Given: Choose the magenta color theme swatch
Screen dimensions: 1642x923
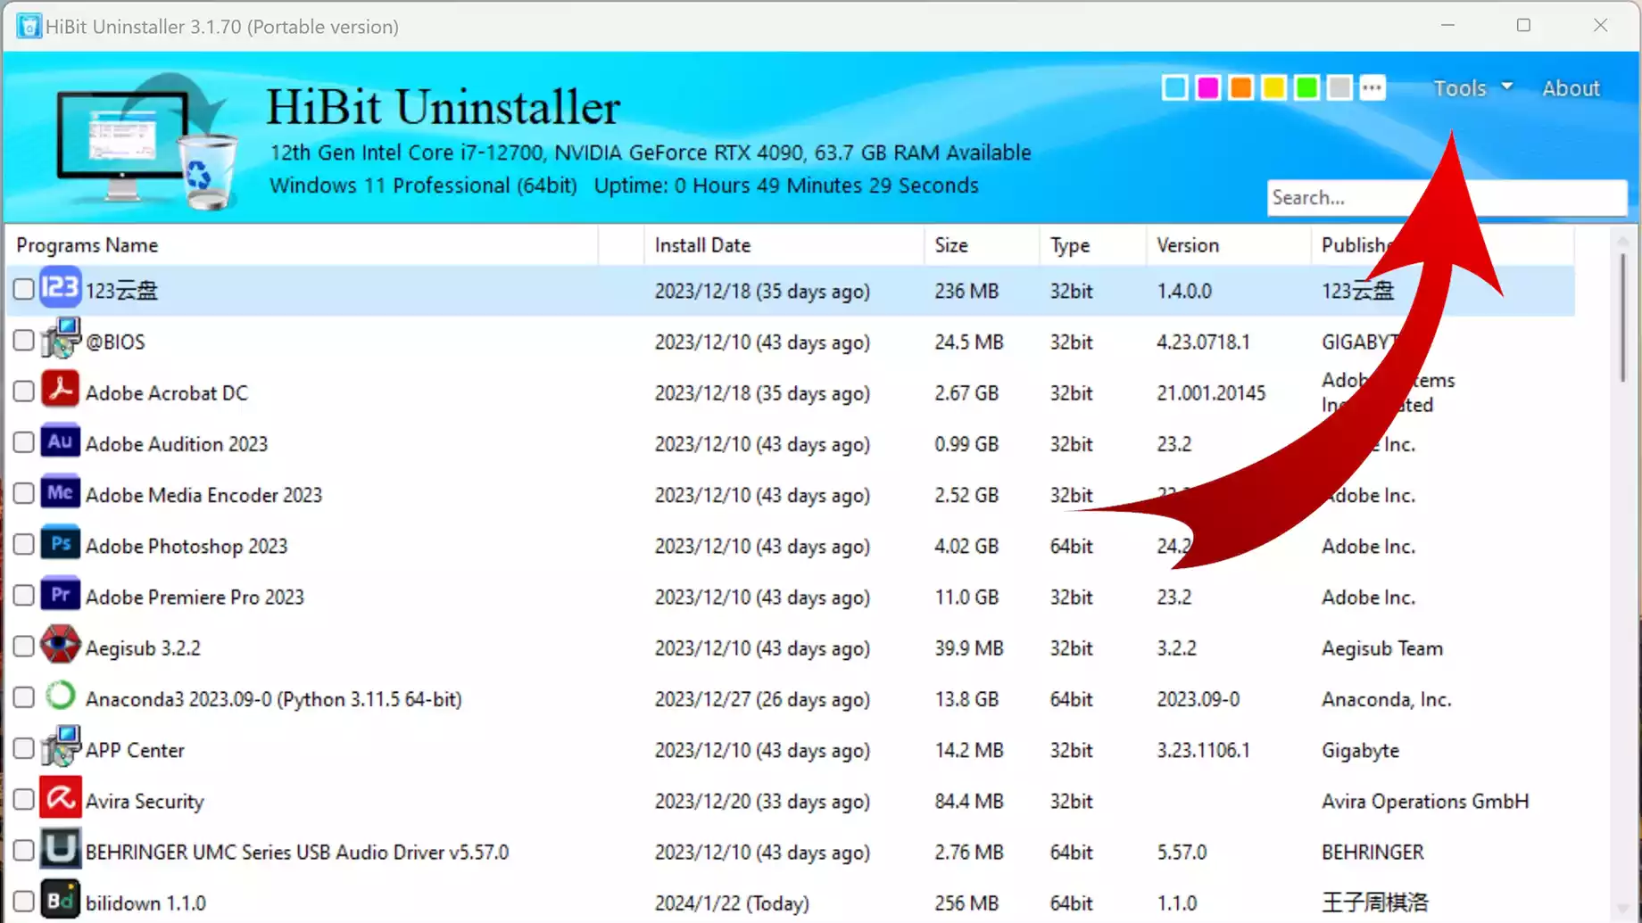Looking at the screenshot, I should (x=1207, y=88).
